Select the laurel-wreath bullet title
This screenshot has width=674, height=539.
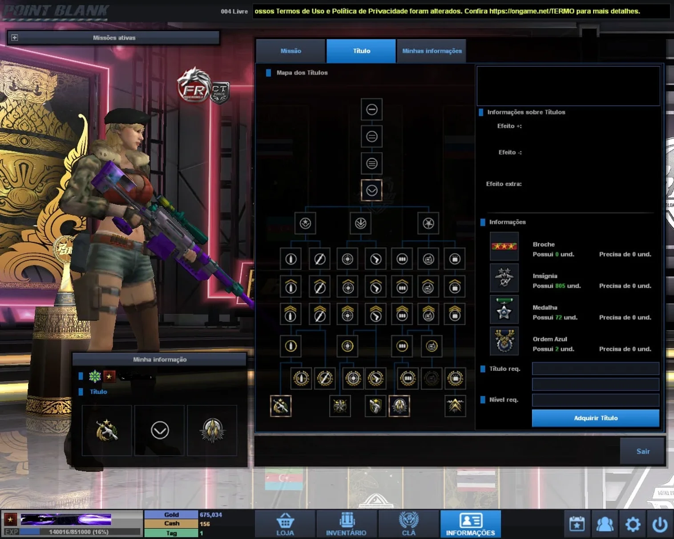pos(301,378)
